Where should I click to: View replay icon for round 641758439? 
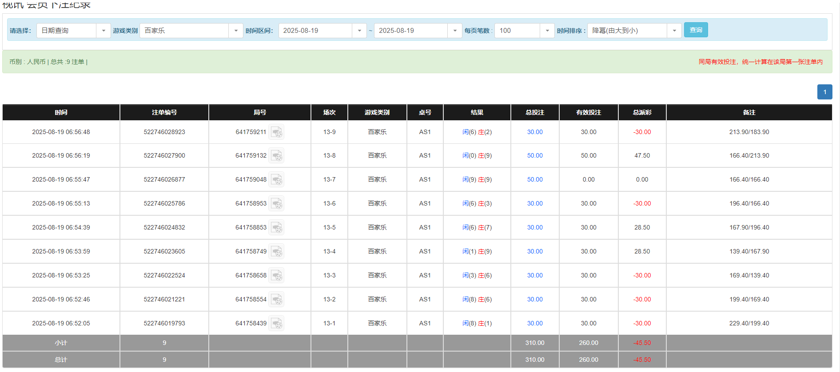[x=276, y=324]
